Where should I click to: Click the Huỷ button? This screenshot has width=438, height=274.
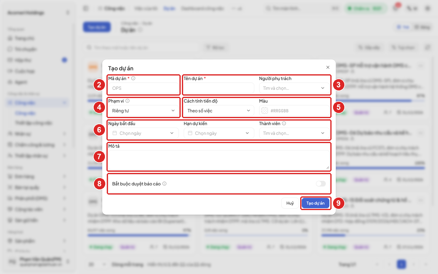click(x=290, y=203)
